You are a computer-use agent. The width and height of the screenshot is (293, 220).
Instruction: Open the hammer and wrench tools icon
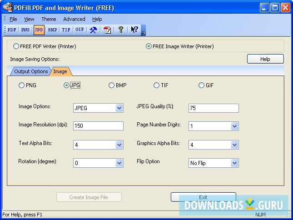[x=93, y=30]
